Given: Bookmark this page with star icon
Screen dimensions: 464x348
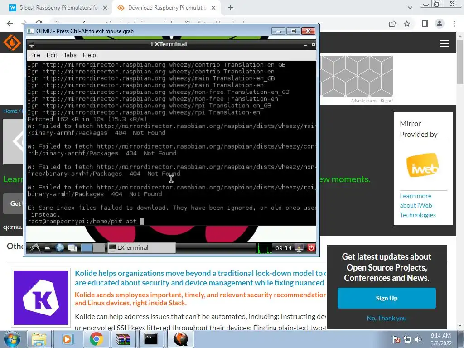Looking at the screenshot, I should pos(407,24).
